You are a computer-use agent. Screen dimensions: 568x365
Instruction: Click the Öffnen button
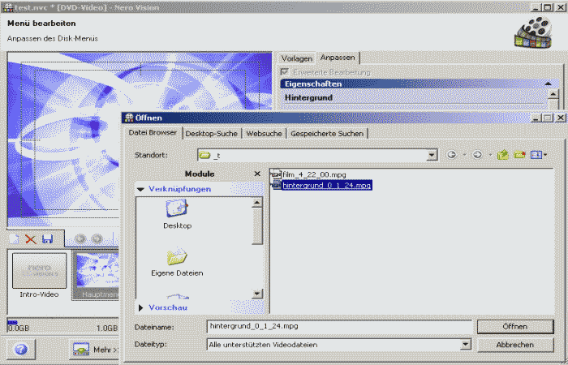[514, 326]
